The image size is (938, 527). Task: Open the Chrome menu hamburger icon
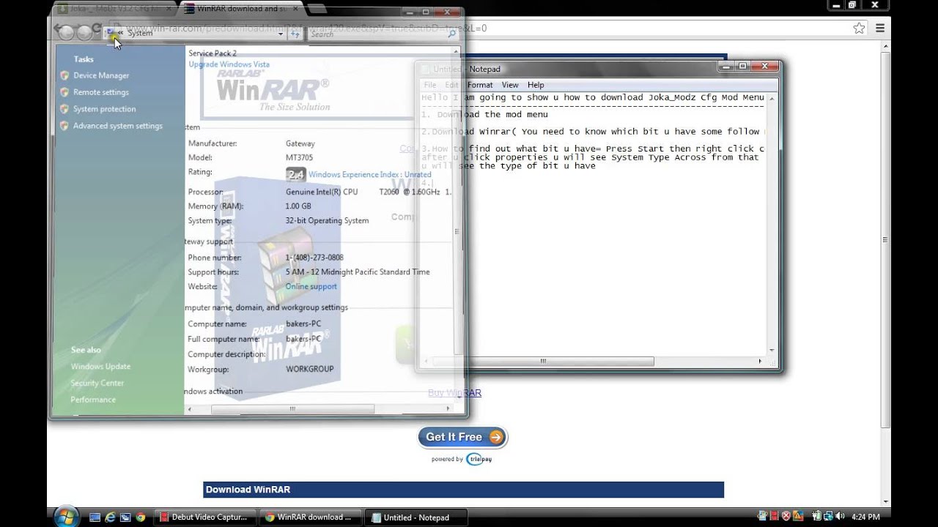(880, 28)
